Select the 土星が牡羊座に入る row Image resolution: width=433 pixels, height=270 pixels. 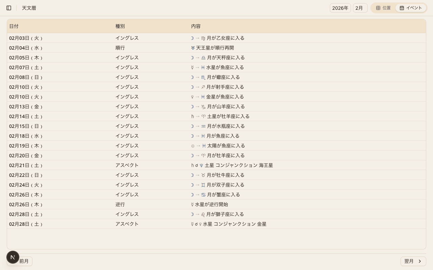click(228, 116)
